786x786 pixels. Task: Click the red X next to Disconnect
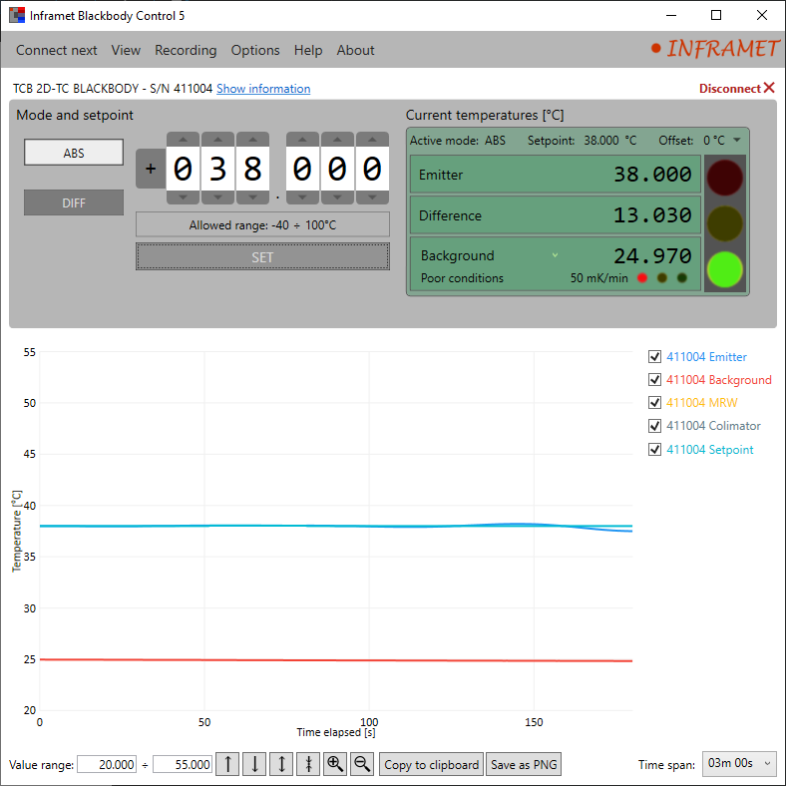[769, 88]
